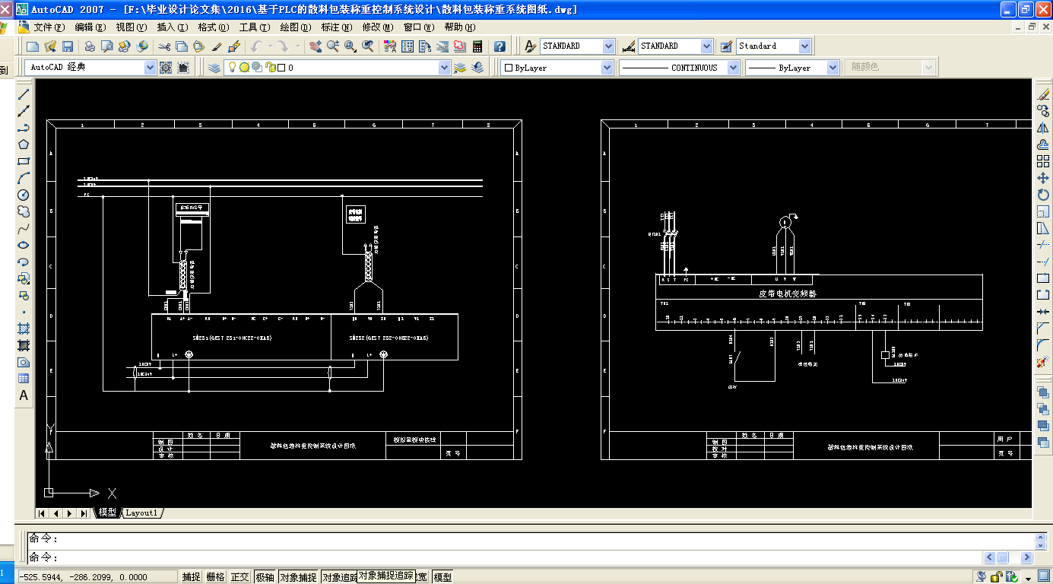1053x584 pixels.
Task: Open the 绘图(D) menu
Action: point(296,27)
